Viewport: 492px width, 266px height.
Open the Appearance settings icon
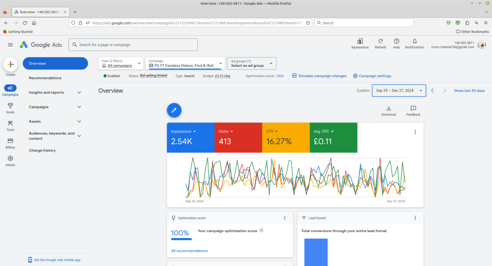[360, 42]
